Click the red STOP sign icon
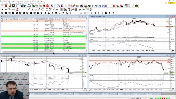 tap(48, 6)
